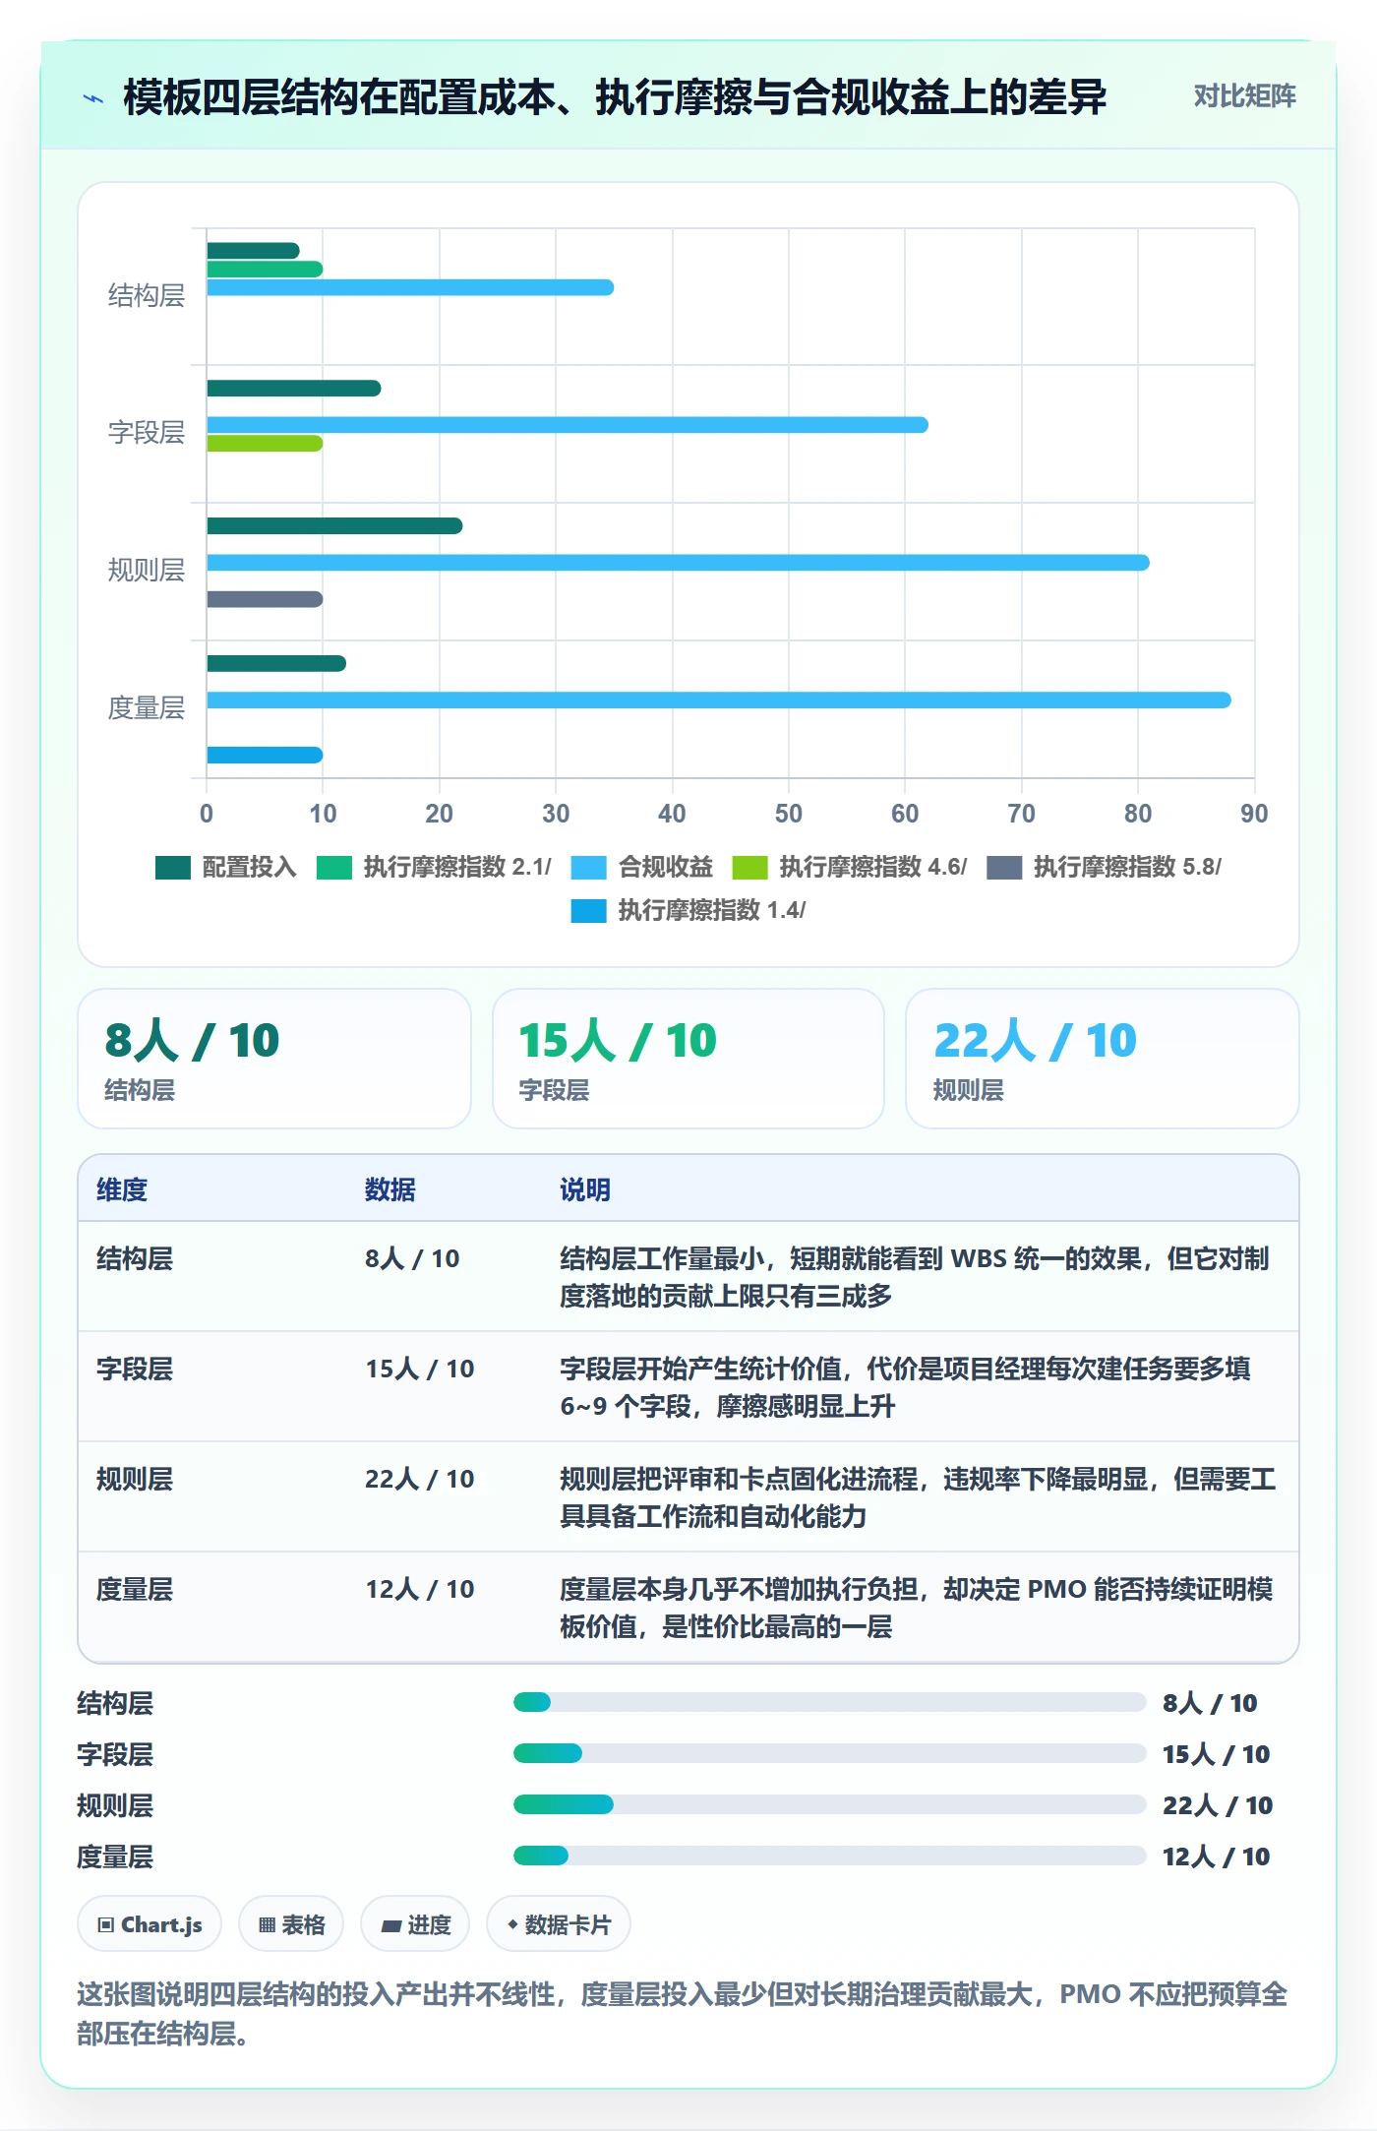1377x2131 pixels.
Task: Toggle the 执行摩擦指数 1.4/ legend item
Action: pyautogui.click(x=688, y=911)
